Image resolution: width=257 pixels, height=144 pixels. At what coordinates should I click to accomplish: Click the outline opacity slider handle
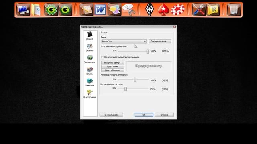click(135, 80)
